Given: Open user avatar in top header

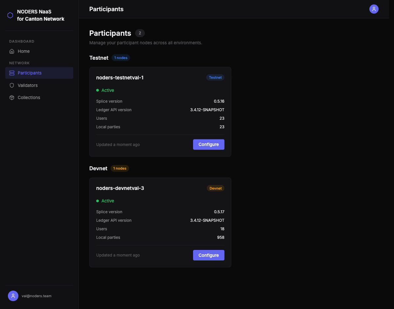Looking at the screenshot, I should (374, 9).
